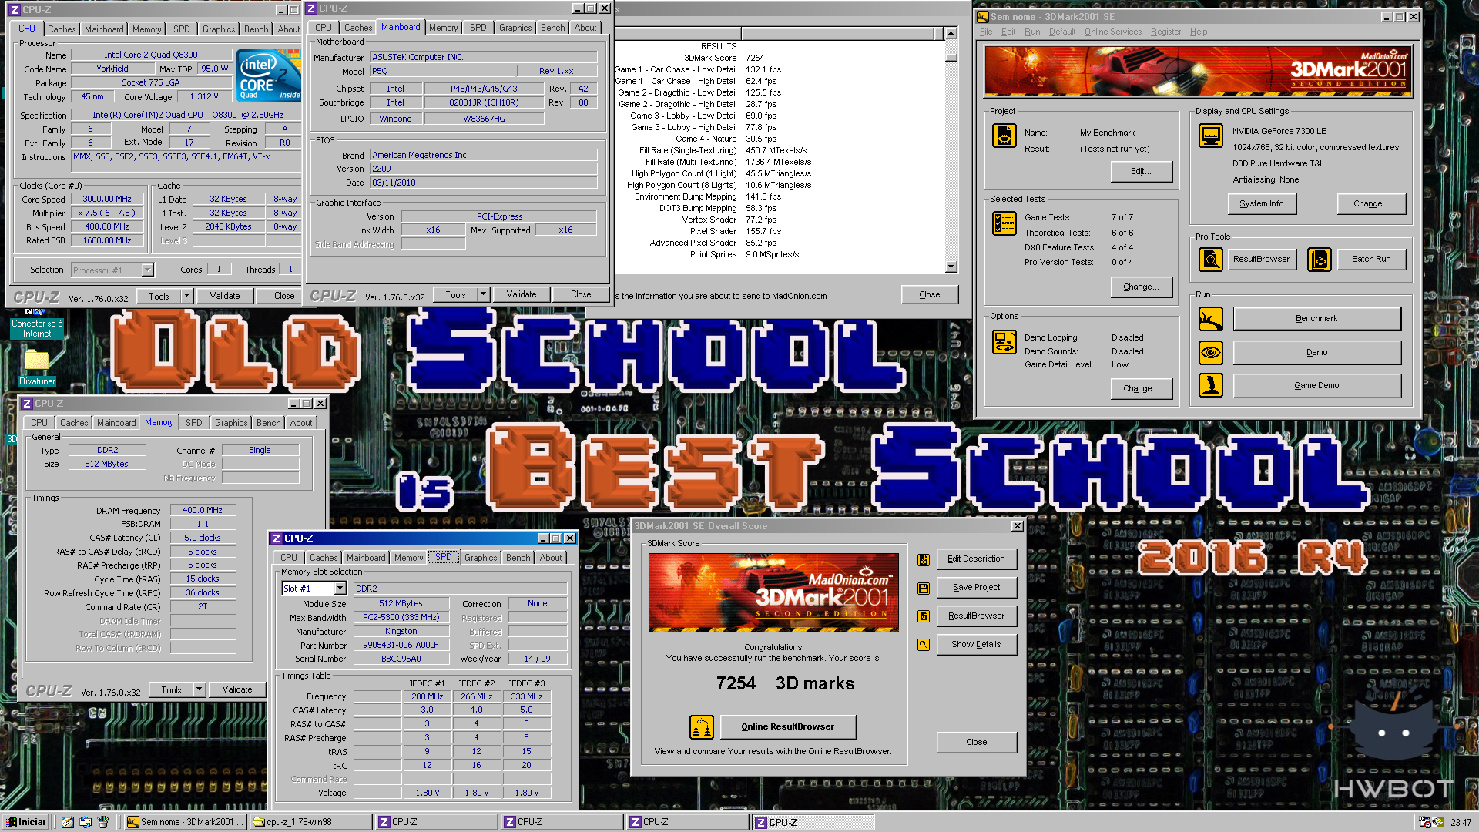Image resolution: width=1479 pixels, height=832 pixels.
Task: Click the Display and CPU Settings monitor icon
Action: pos(1211,136)
